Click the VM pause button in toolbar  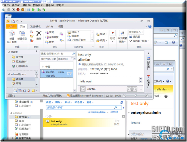click(x=29, y=10)
